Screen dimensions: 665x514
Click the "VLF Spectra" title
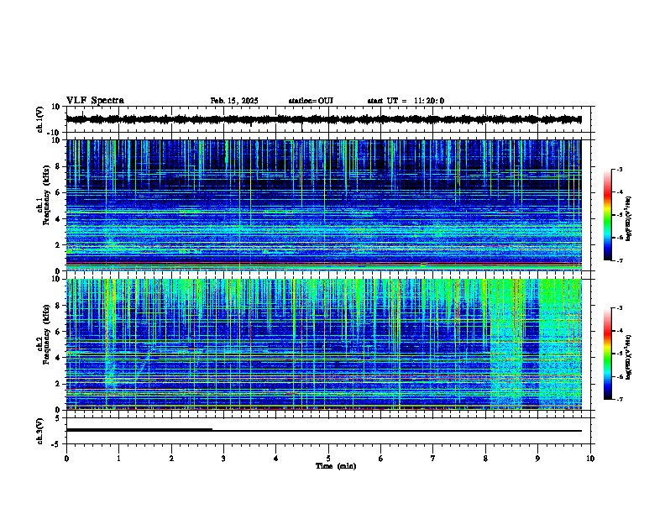point(95,101)
